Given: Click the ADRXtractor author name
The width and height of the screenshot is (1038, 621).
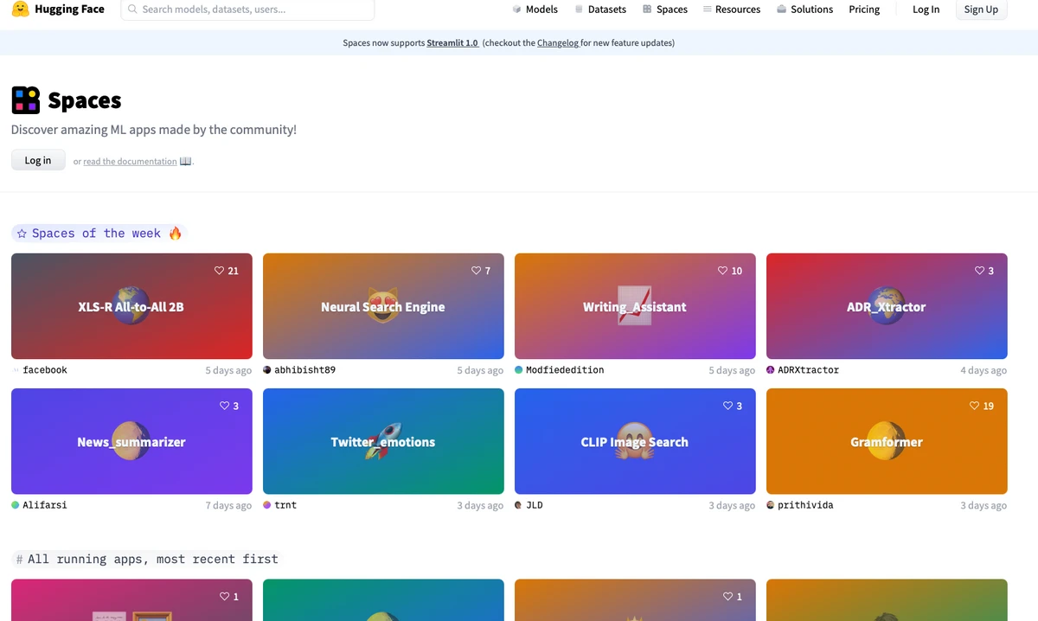Looking at the screenshot, I should click(x=808, y=369).
